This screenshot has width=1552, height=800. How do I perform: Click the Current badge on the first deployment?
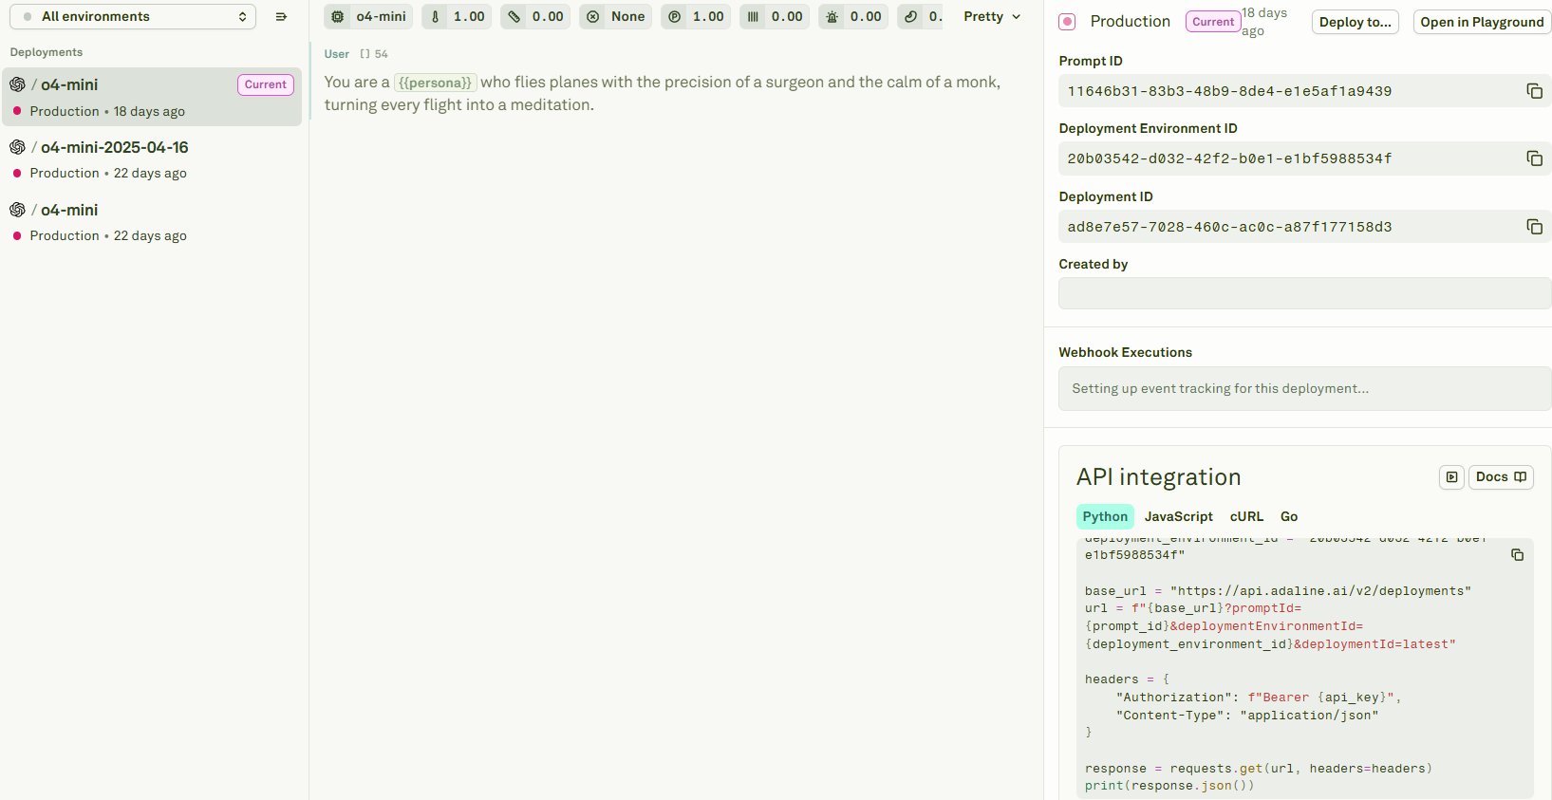point(266,84)
